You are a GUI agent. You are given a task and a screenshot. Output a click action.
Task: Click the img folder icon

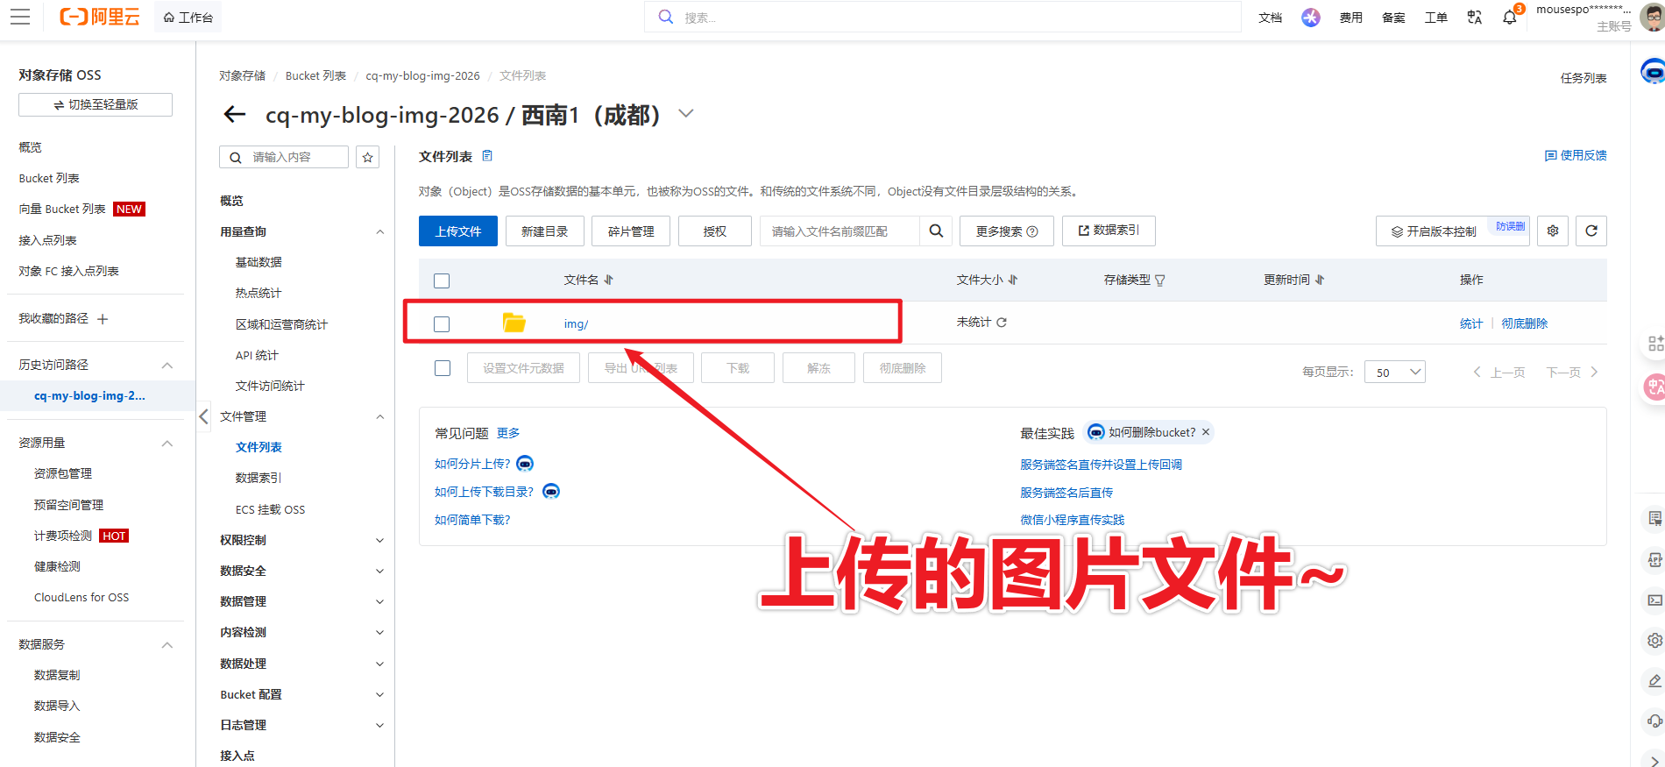pyautogui.click(x=514, y=323)
